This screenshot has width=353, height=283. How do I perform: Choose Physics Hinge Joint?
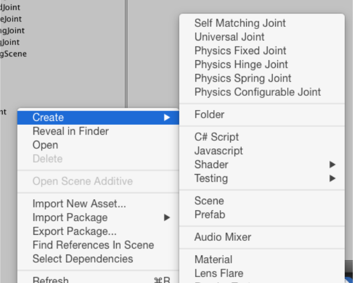point(241,65)
